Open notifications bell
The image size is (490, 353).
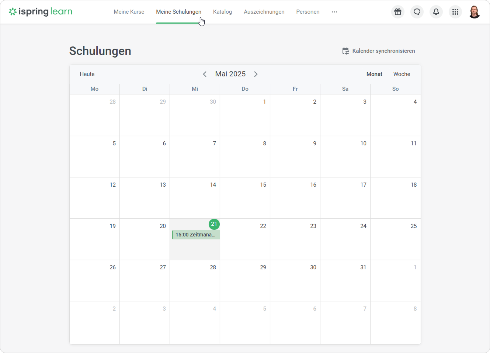tap(436, 12)
